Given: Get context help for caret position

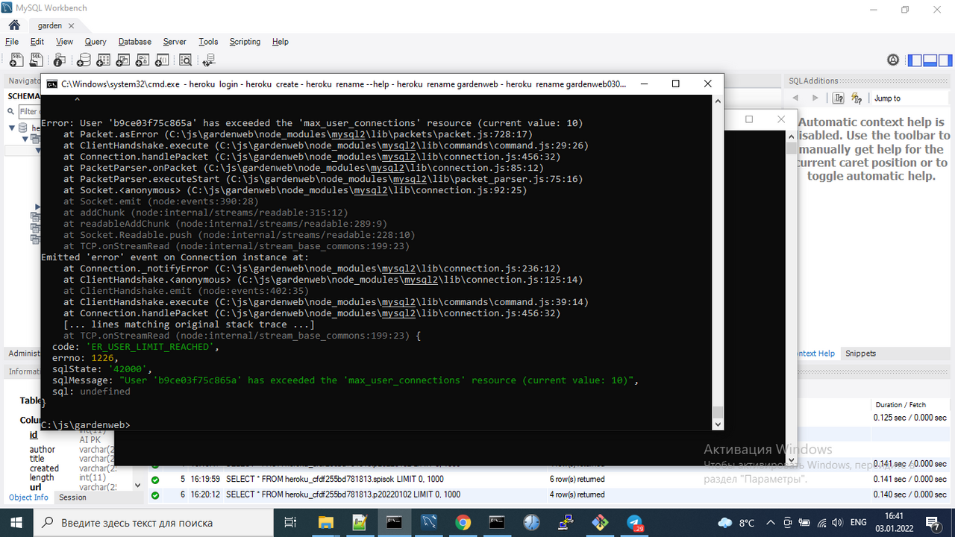Looking at the screenshot, I should (x=839, y=98).
